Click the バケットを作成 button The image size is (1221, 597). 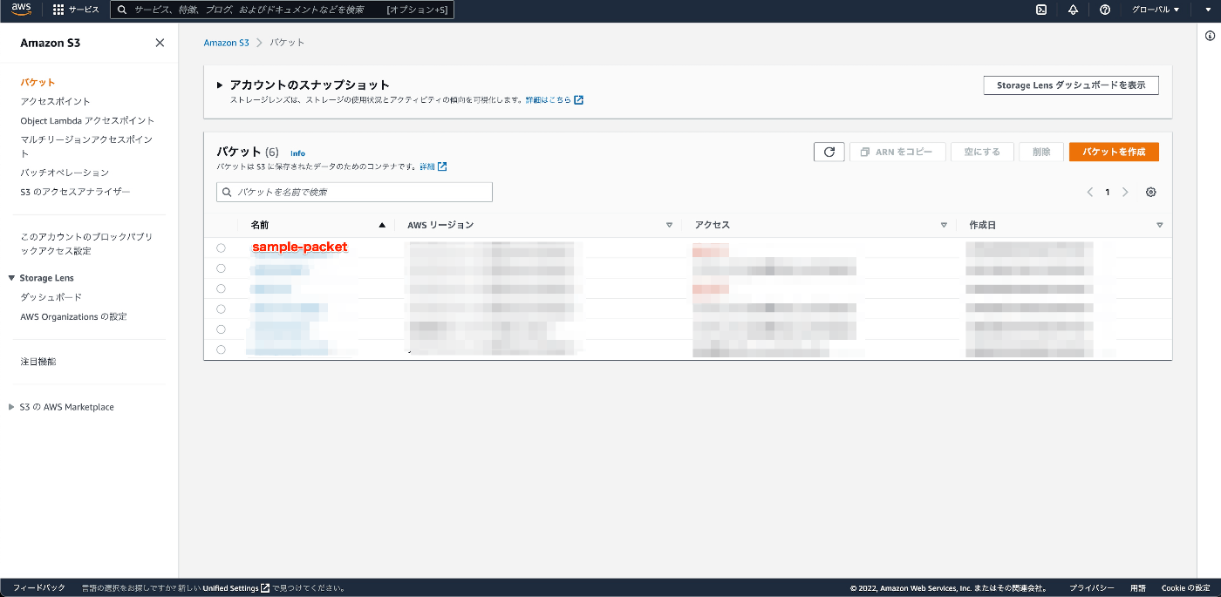(1114, 152)
